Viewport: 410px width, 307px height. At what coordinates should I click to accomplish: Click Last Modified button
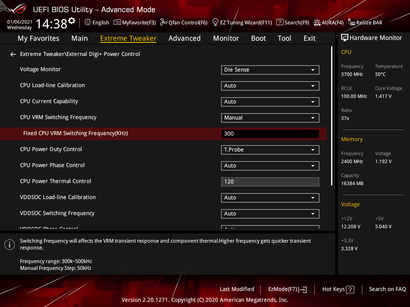(237, 289)
